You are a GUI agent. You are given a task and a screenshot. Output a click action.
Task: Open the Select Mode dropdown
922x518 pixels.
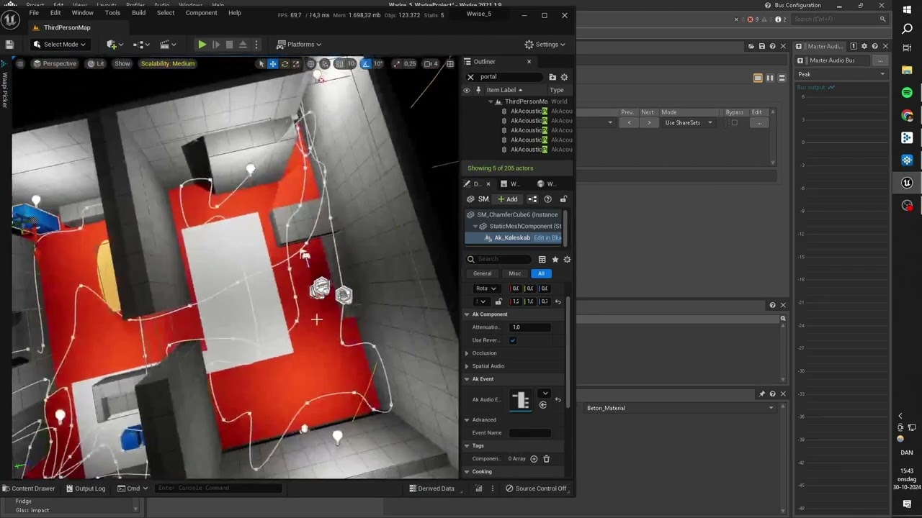(x=59, y=45)
